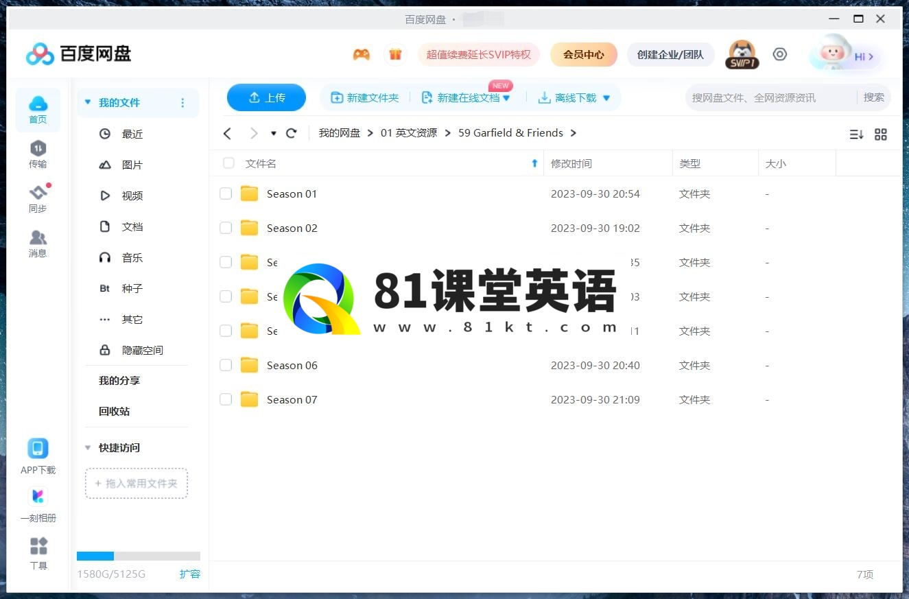Viewport: 909px width, 599px height.
Task: Switch to grid view layout
Action: (x=881, y=134)
